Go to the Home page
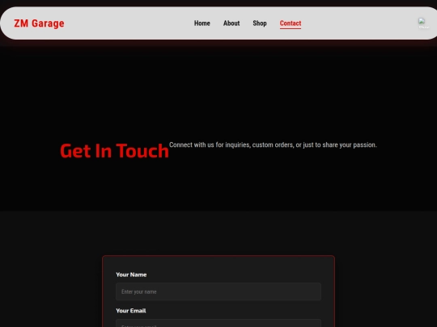Viewport: 437px width, 327px height. [x=202, y=23]
